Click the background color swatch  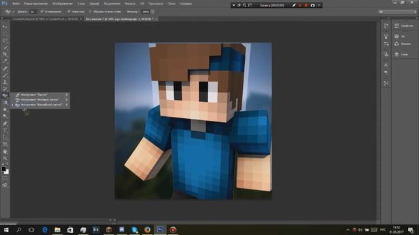7,172
